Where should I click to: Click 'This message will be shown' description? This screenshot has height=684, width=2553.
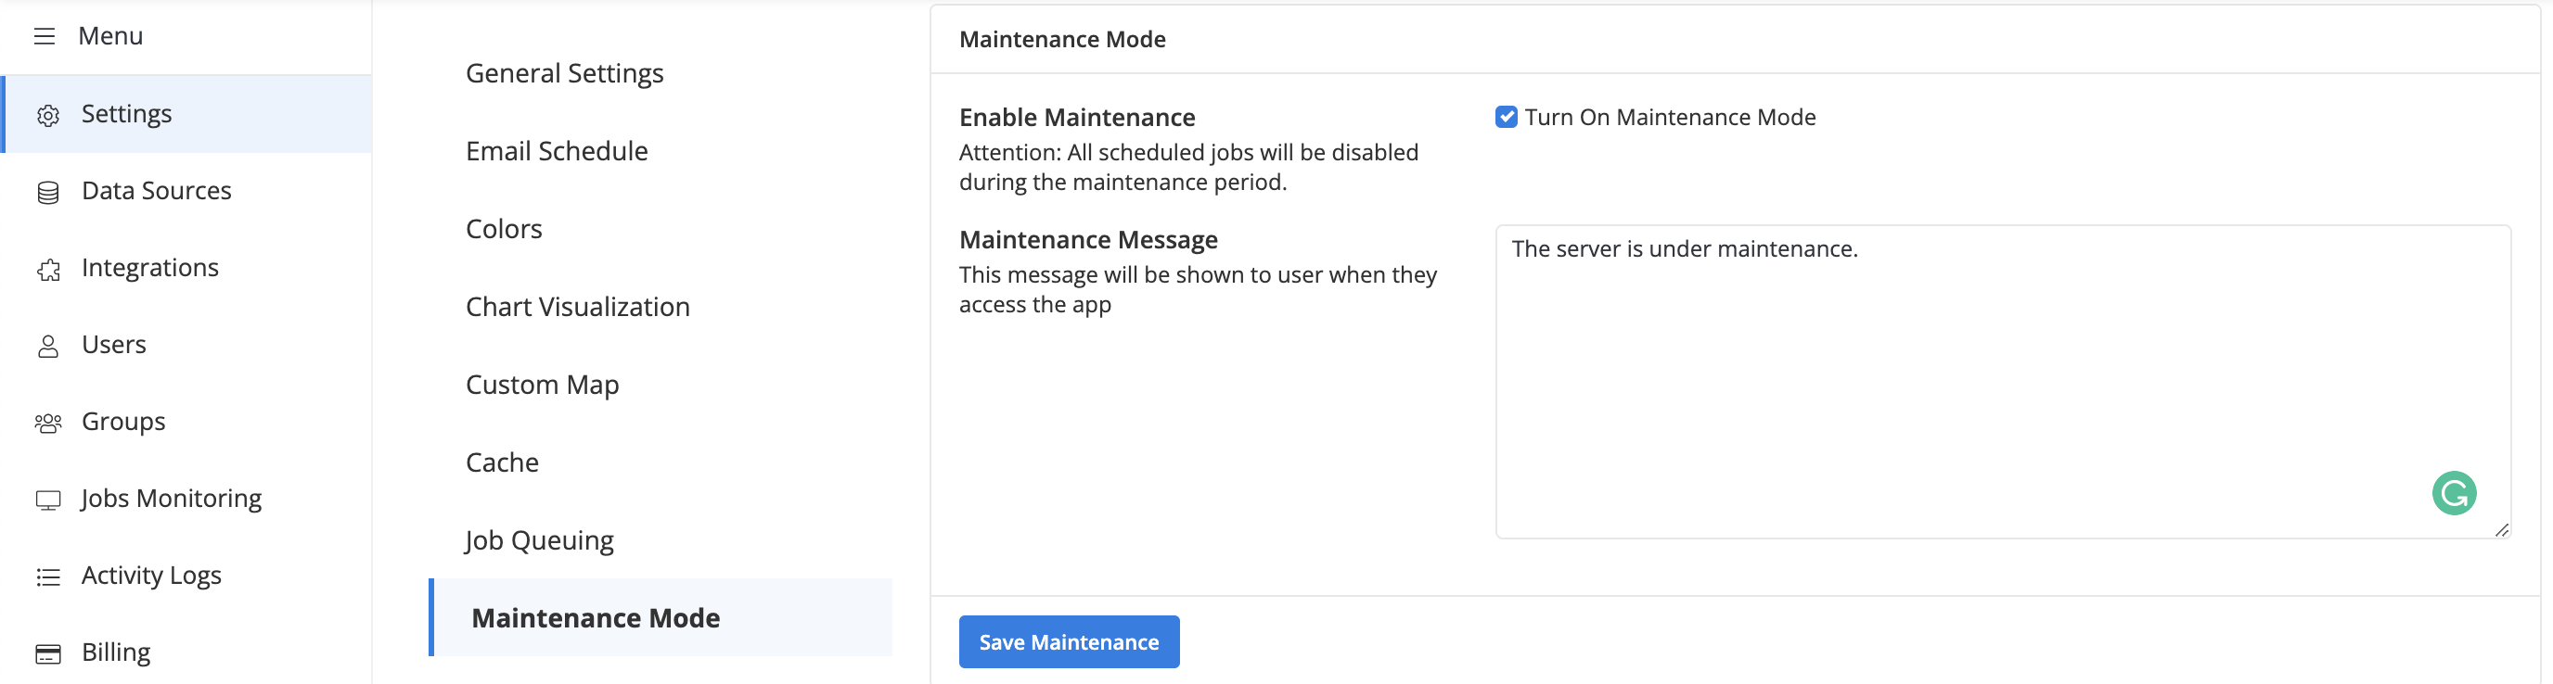click(1198, 290)
